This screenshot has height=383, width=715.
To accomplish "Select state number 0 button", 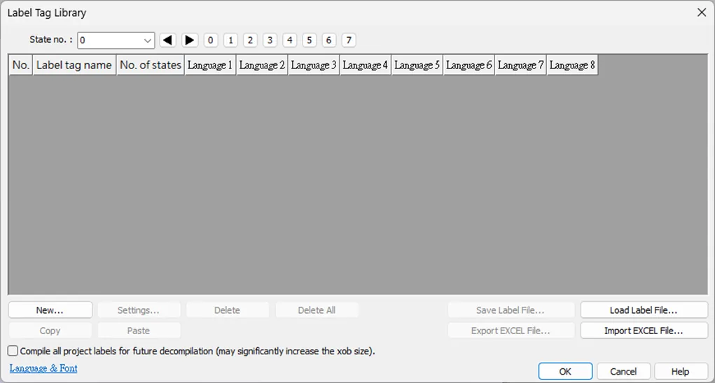I will (x=210, y=40).
